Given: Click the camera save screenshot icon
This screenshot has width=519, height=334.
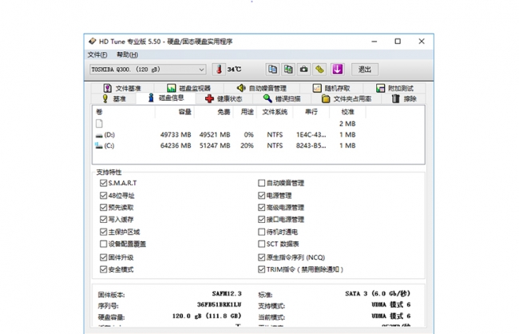Looking at the screenshot, I should [x=304, y=70].
